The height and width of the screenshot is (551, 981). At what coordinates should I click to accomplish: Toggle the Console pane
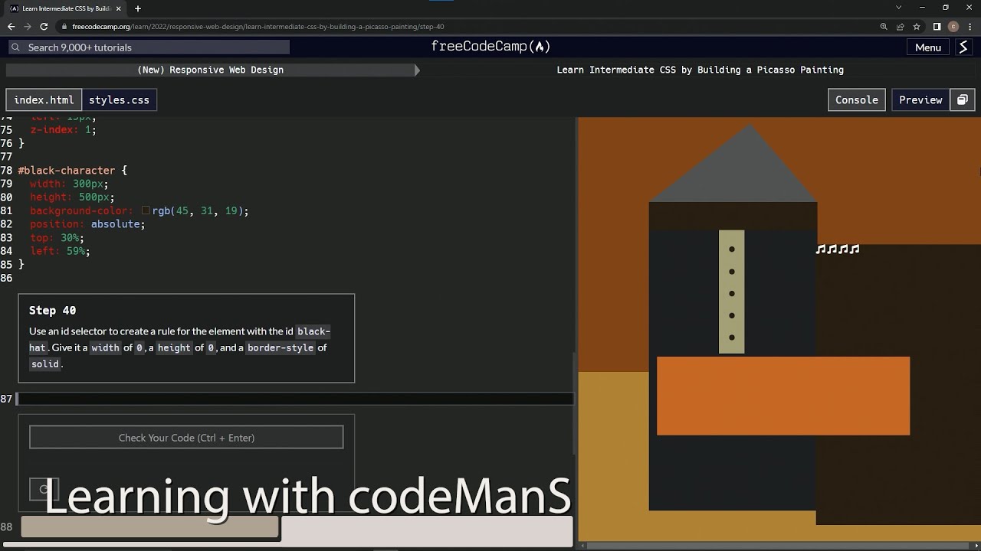(x=856, y=100)
